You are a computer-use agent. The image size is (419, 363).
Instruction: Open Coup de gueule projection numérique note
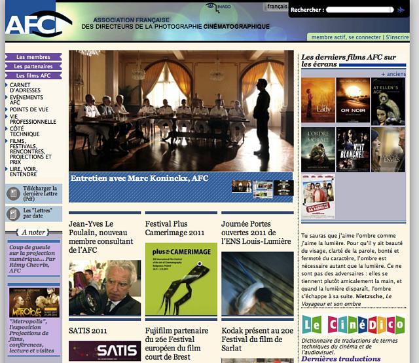point(32,259)
